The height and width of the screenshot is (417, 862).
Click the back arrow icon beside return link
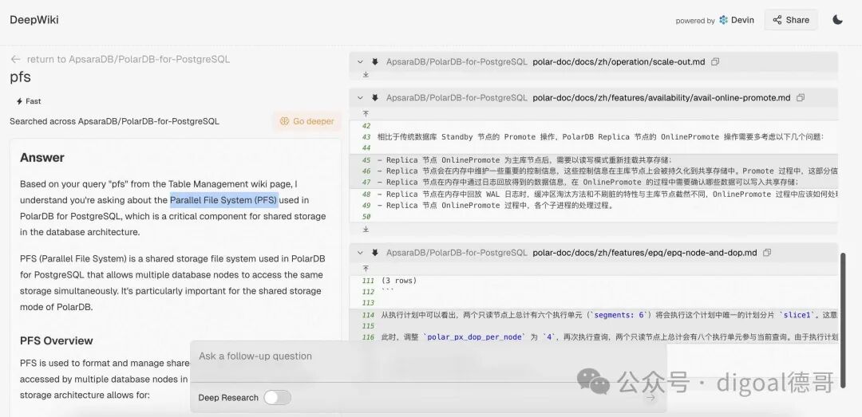click(x=15, y=59)
